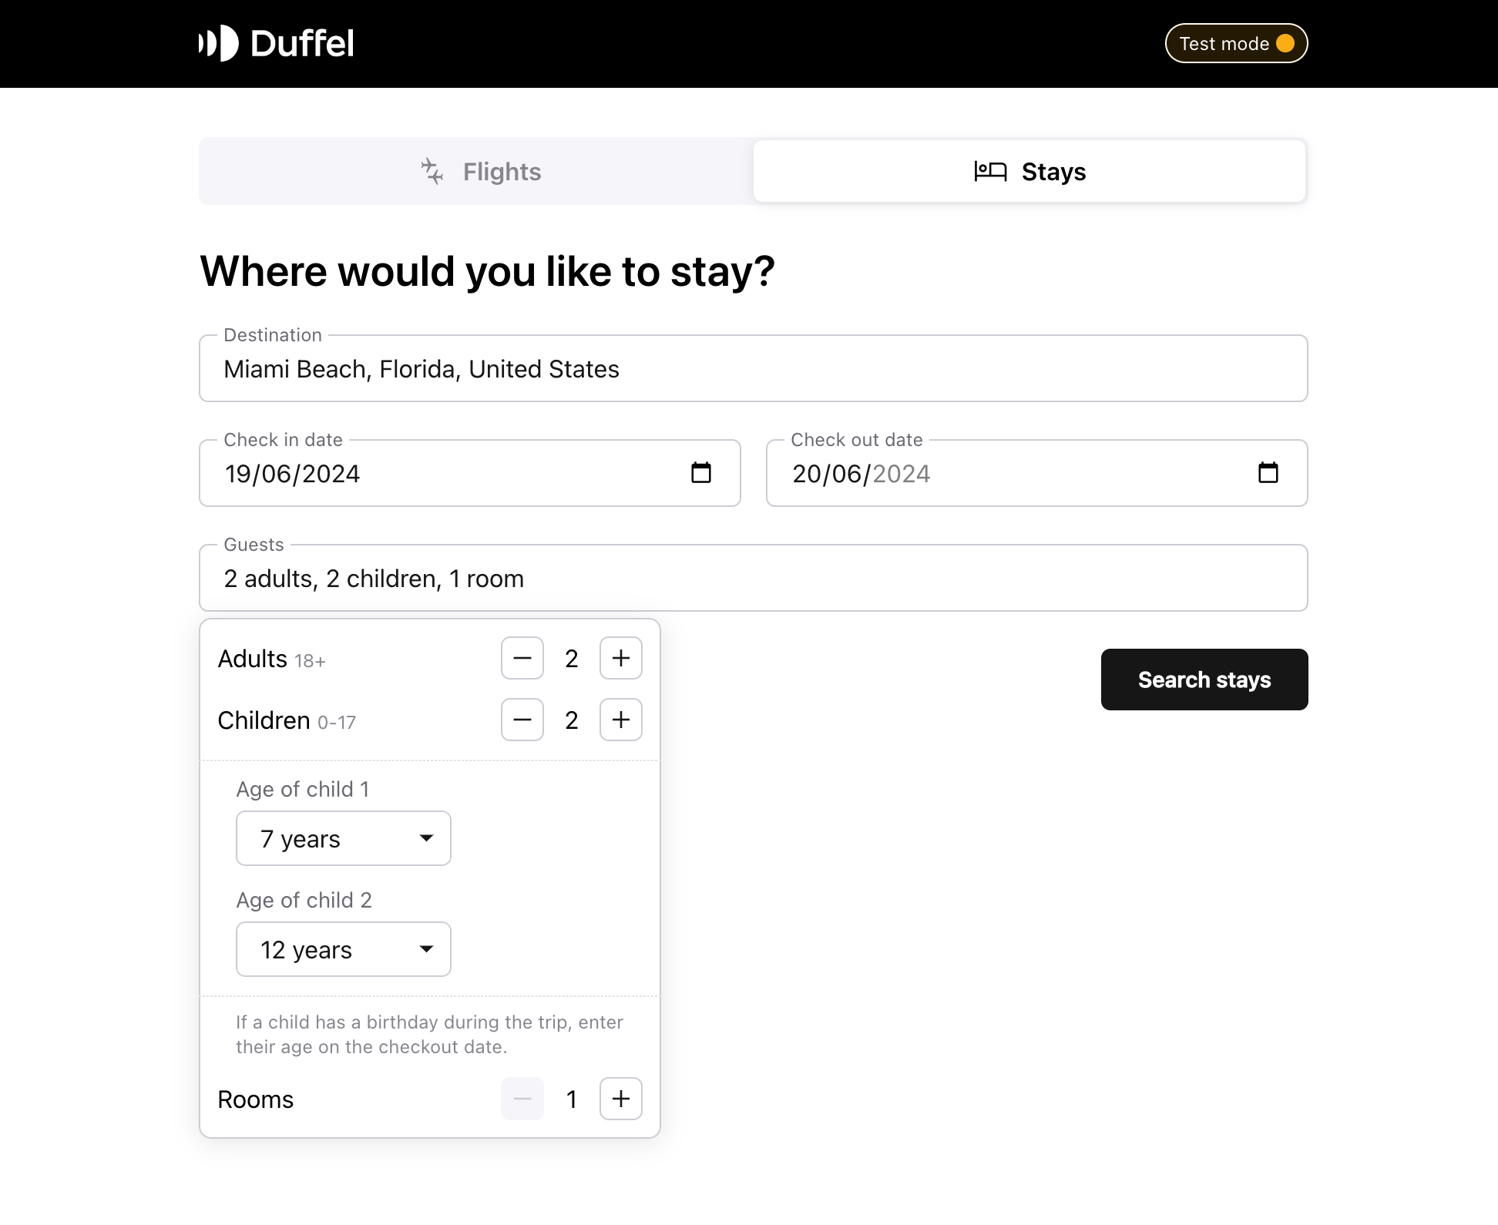Open the check out date calendar icon
The height and width of the screenshot is (1225, 1498).
click(1268, 472)
